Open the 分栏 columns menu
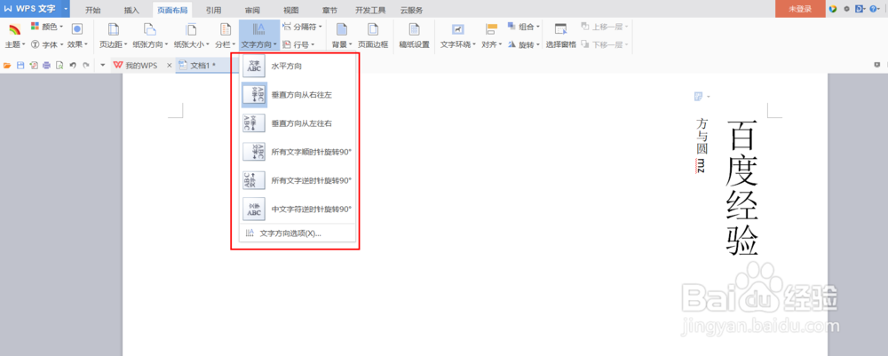 click(x=225, y=36)
